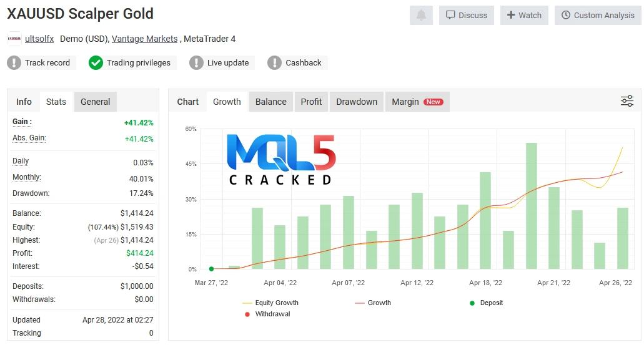Viewport: 644px width, 350px height.
Task: Click the Trading privileges label text
Action: 139,63
